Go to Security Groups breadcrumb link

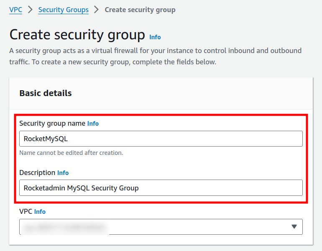(63, 10)
